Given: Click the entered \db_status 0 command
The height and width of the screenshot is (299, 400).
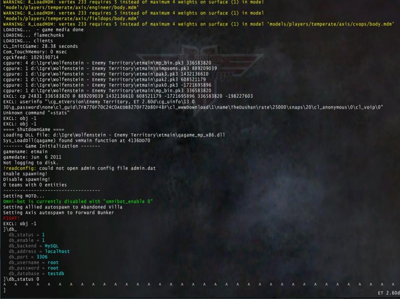Looking at the screenshot, I should pos(21,279).
